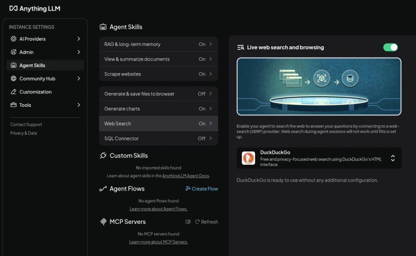416x256 pixels.
Task: Refresh the MCP Servers list
Action: (x=206, y=222)
